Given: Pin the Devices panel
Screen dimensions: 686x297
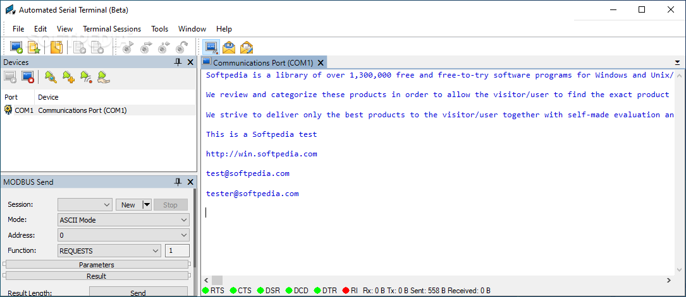Looking at the screenshot, I should 178,62.
